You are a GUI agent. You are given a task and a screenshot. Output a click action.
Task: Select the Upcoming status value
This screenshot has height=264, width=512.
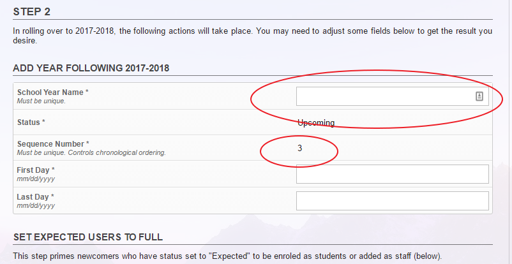tap(316, 122)
